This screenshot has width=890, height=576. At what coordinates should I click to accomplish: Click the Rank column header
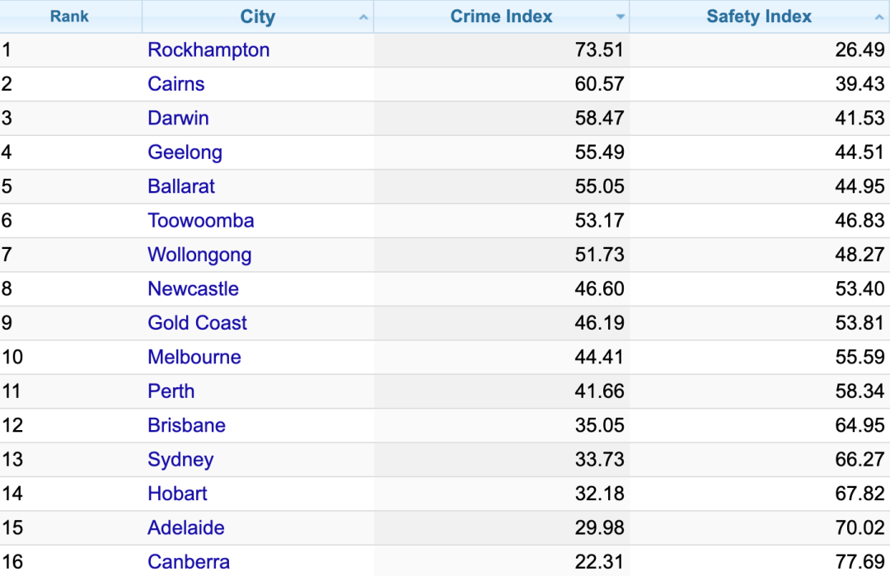(69, 16)
